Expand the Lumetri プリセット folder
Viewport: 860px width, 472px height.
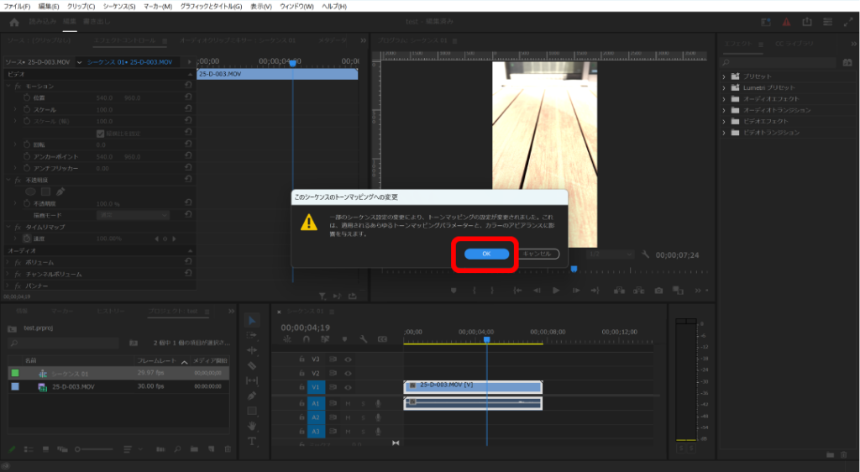pyautogui.click(x=724, y=87)
